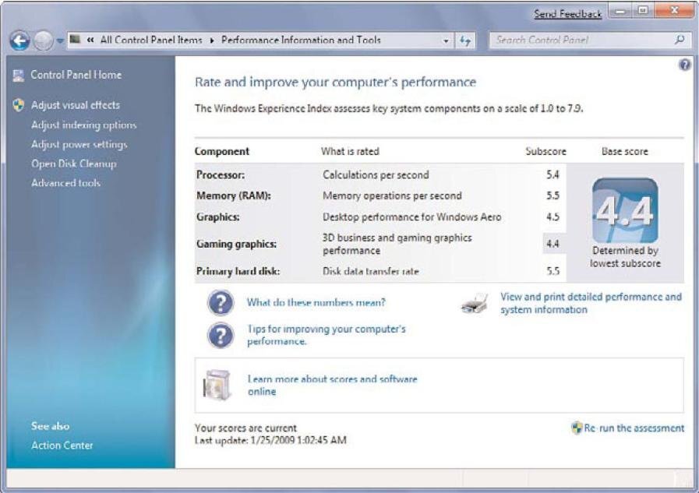
Task: Click the question icon beside What do these numbers mean
Action: point(221,303)
